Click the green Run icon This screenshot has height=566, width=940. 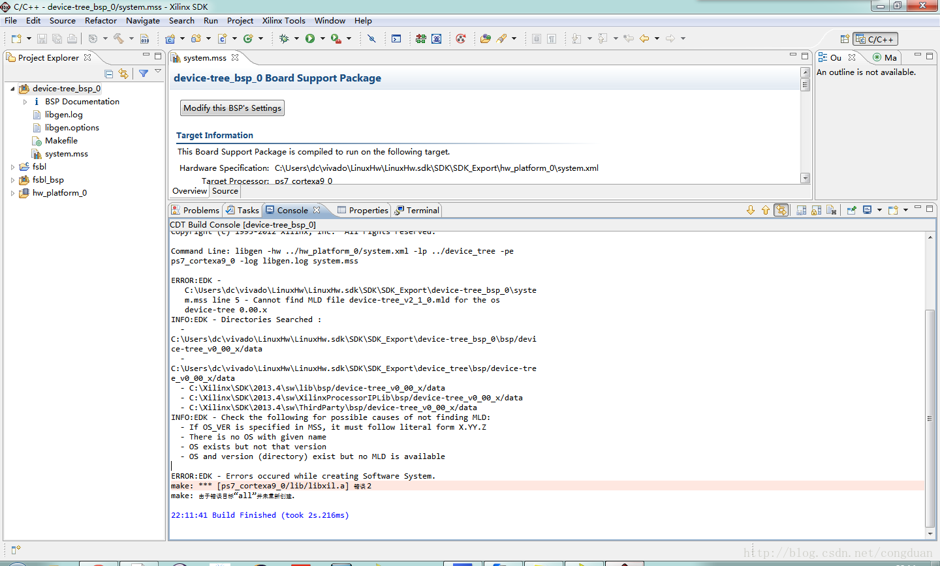coord(310,38)
